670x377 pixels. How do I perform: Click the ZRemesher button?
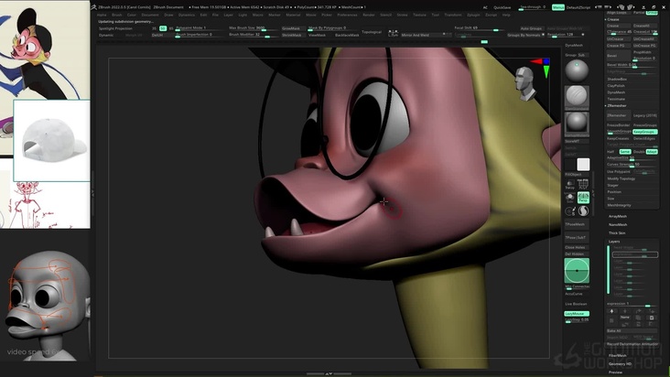click(x=619, y=115)
